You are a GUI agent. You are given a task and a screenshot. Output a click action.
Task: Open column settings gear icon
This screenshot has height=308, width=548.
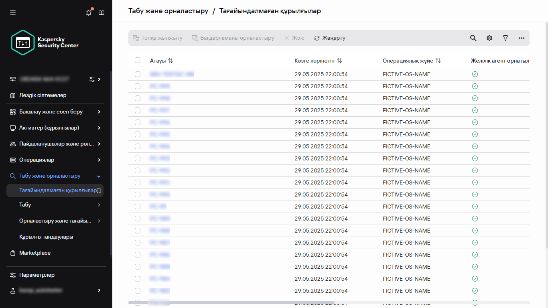489,38
